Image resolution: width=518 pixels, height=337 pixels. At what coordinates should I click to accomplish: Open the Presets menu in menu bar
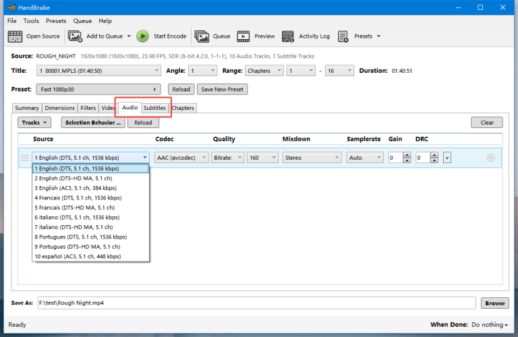click(56, 21)
